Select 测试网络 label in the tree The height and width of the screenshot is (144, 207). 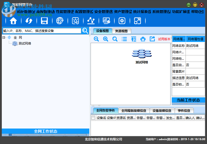point(25,44)
